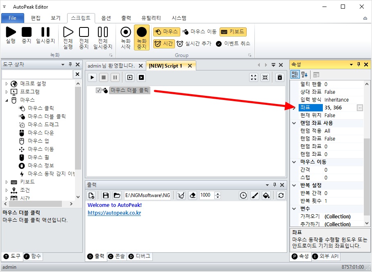Screen dimensions: 372x272
Task: Click paintbrush icon in 출력 toolbar
Action: click(x=255, y=195)
